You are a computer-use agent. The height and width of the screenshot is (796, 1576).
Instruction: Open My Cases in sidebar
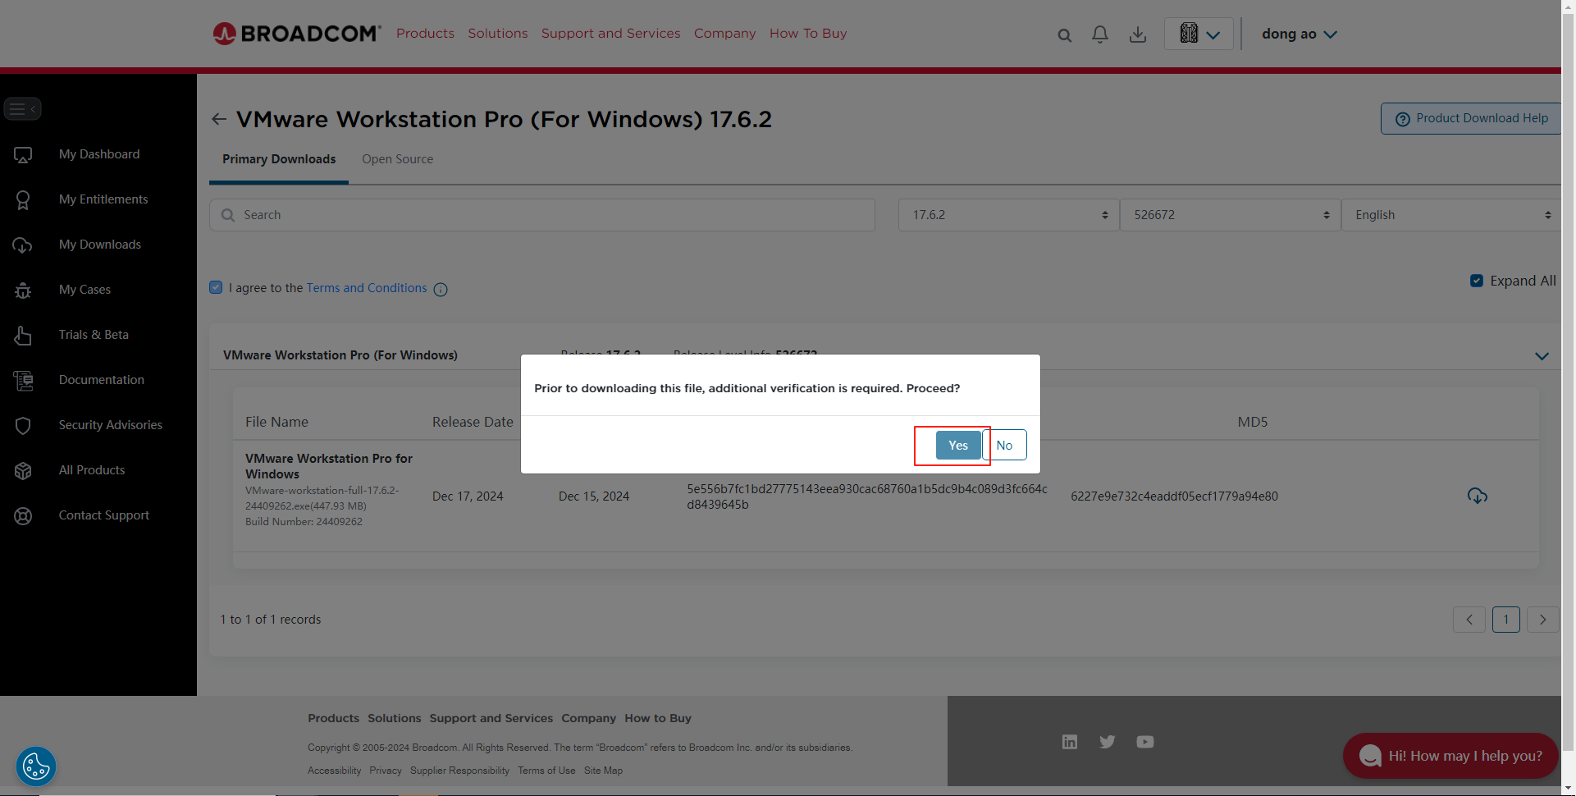pos(85,290)
